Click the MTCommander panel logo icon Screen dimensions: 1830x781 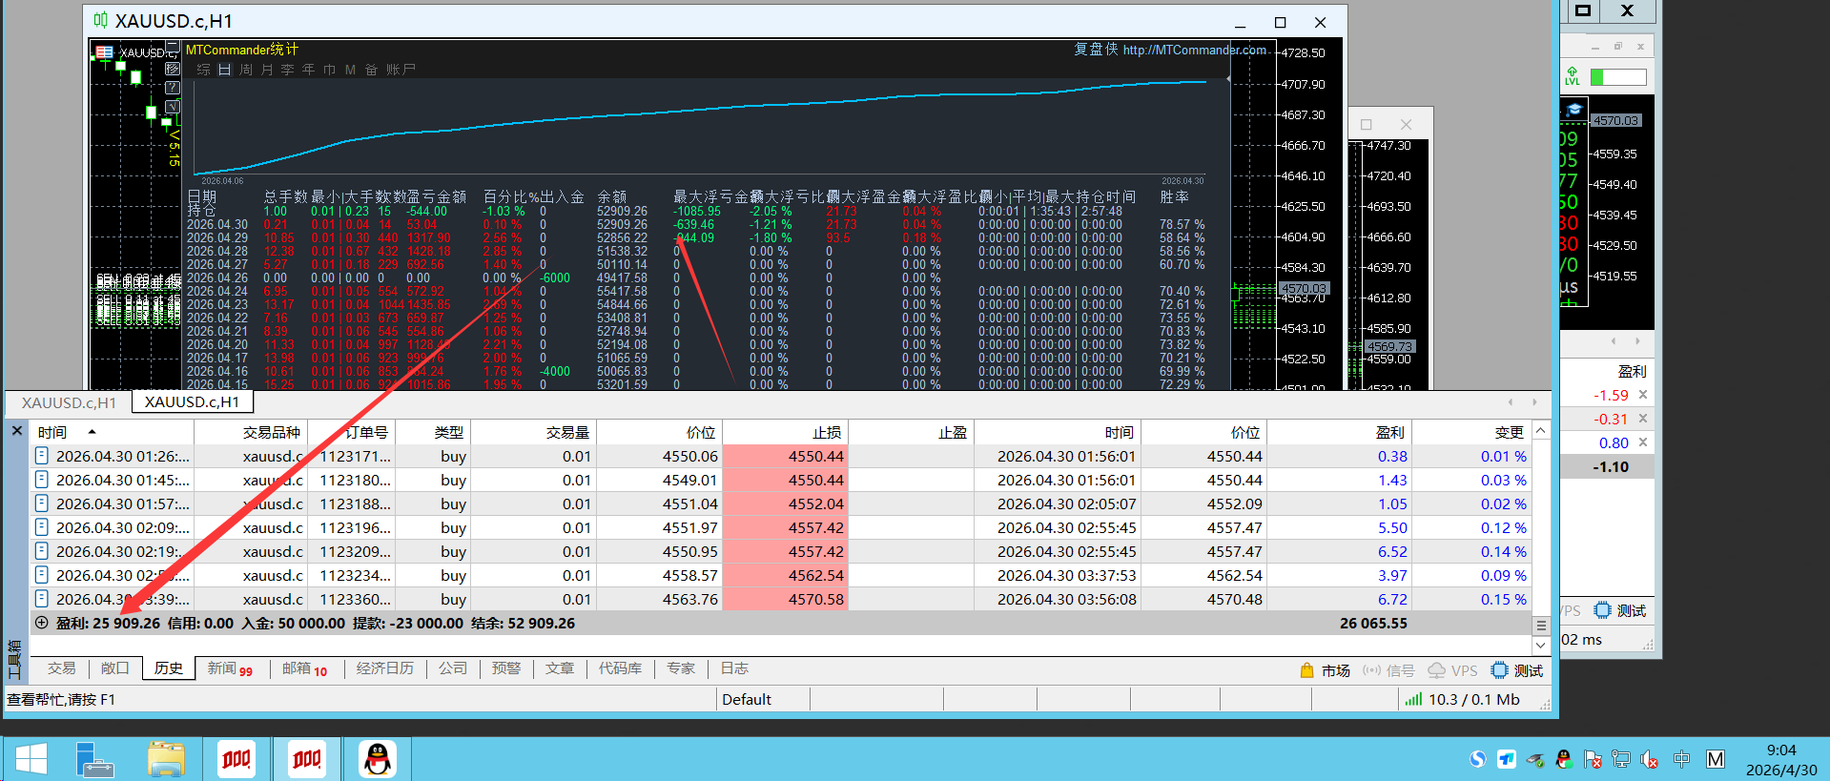coord(105,52)
